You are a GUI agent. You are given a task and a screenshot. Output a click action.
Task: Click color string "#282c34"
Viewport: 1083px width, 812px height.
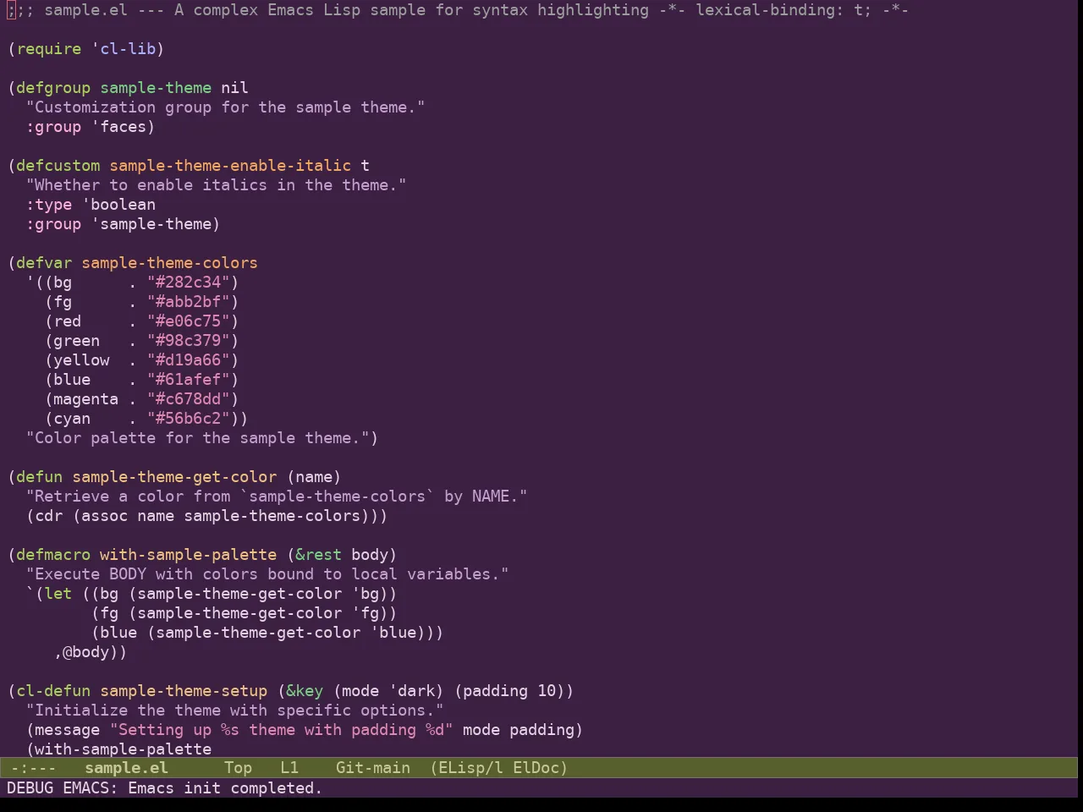pyautogui.click(x=189, y=283)
